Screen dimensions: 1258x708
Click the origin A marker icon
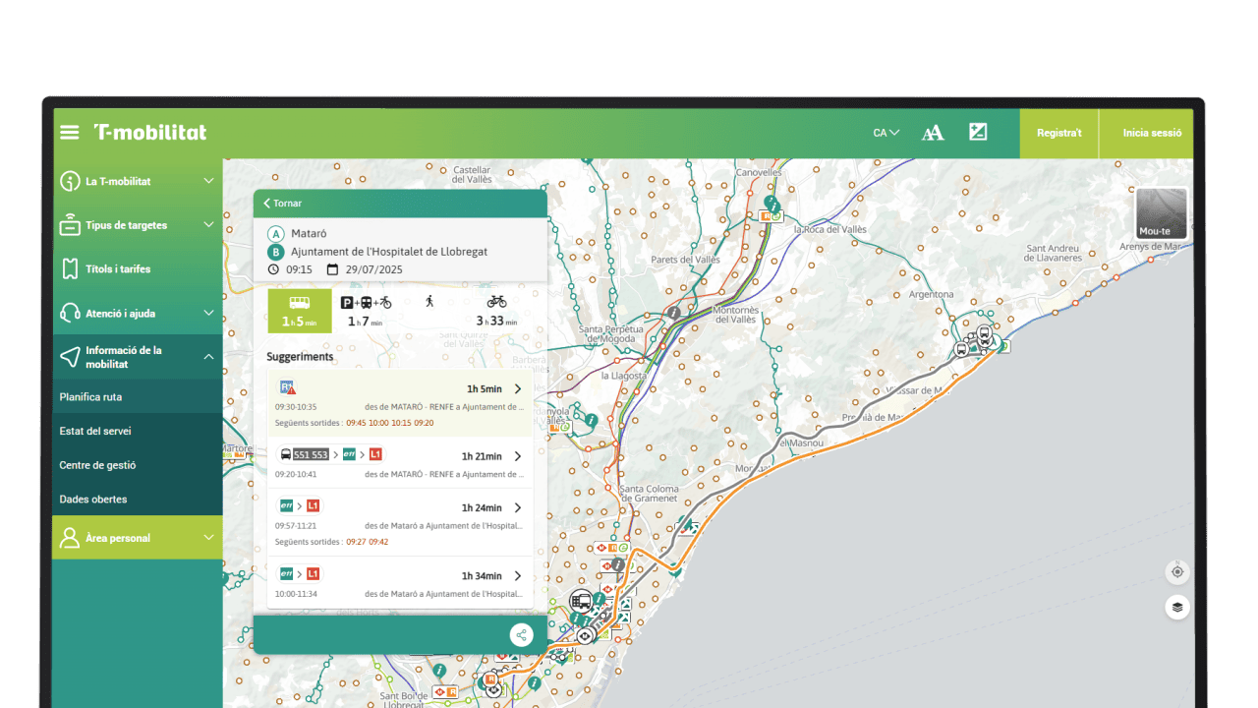[276, 234]
